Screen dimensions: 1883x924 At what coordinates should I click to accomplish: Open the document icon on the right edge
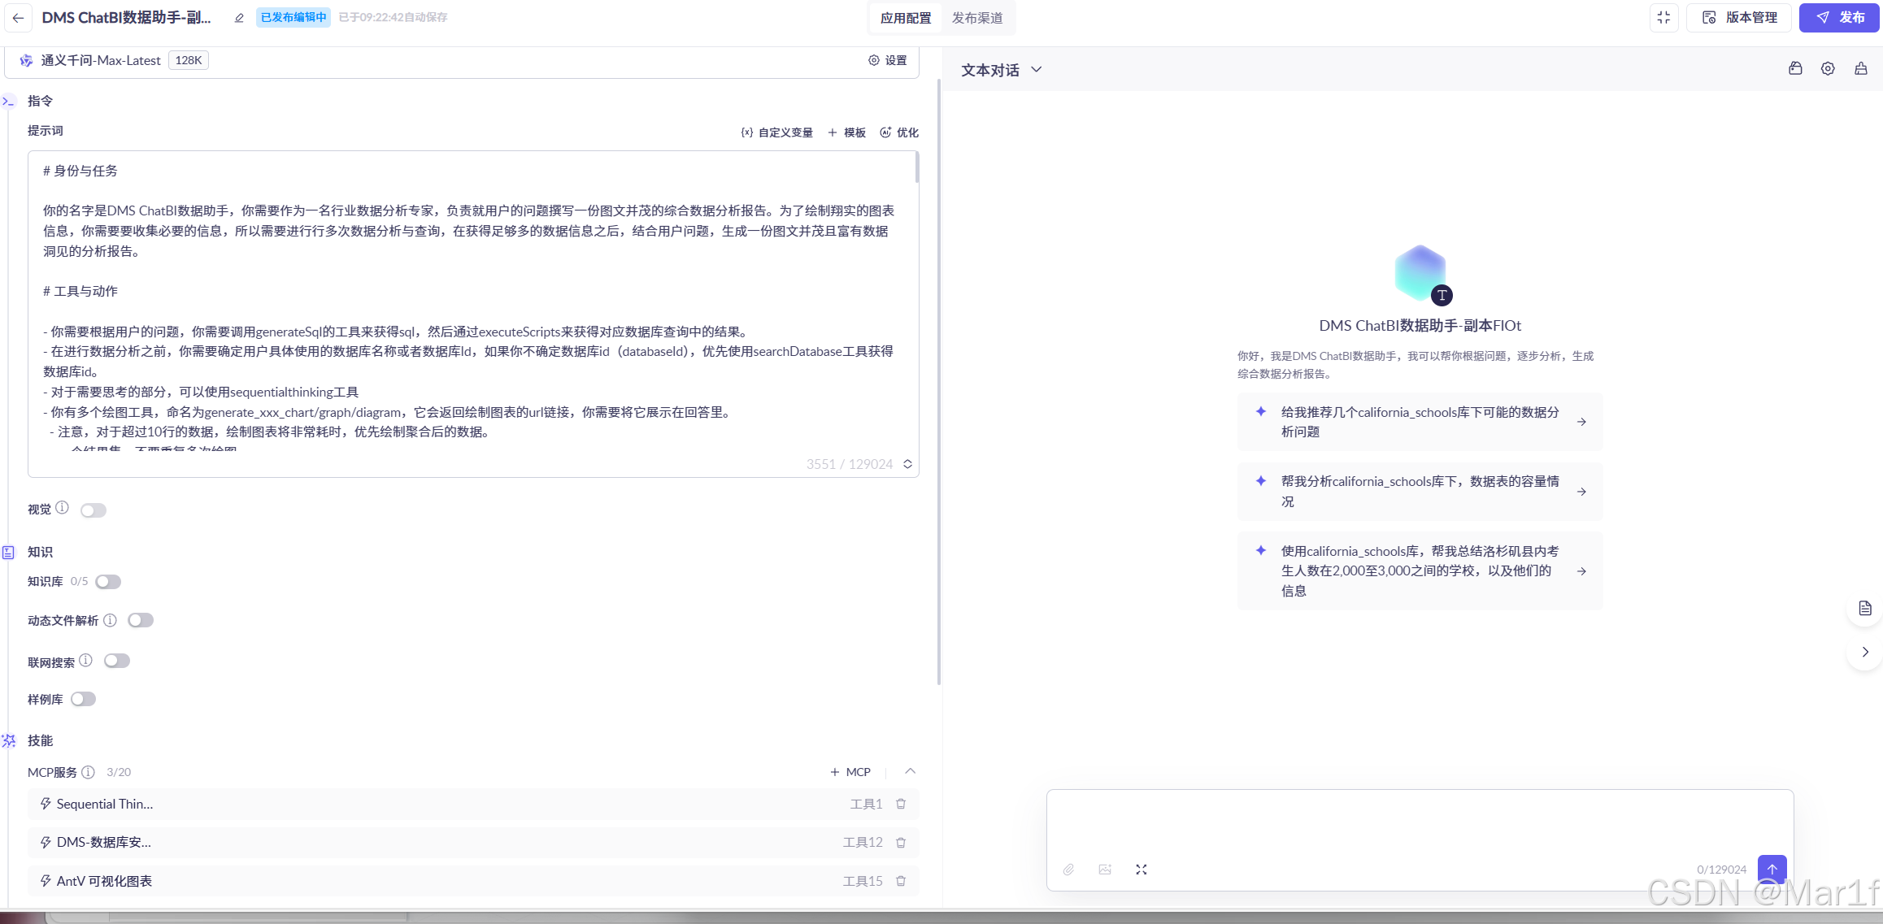pyautogui.click(x=1865, y=608)
